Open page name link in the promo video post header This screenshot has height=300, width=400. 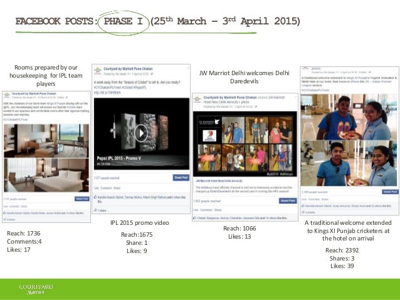click(x=128, y=69)
